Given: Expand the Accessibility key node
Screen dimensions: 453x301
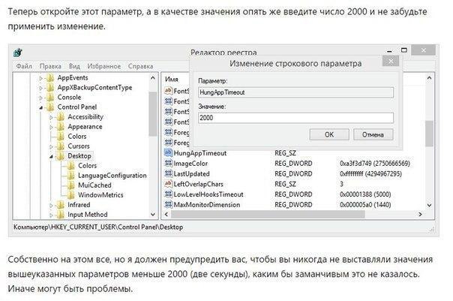Looking at the screenshot, I should click(x=52, y=117).
